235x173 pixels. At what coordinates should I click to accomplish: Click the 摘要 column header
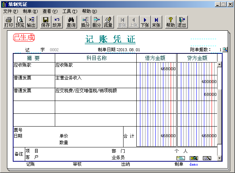coord(34,58)
